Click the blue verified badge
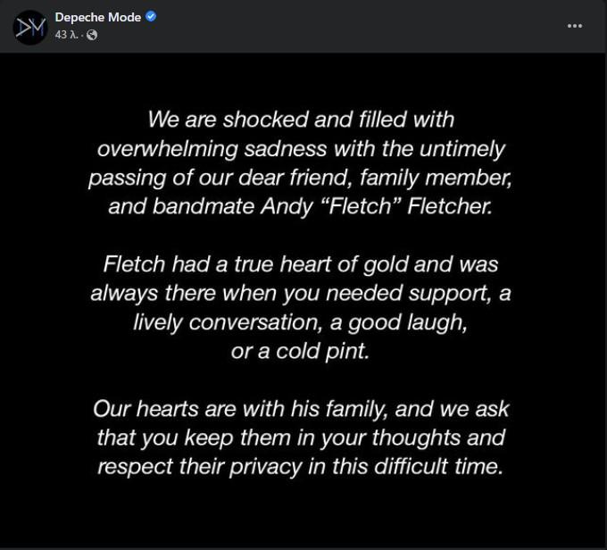The image size is (607, 550). tap(151, 16)
